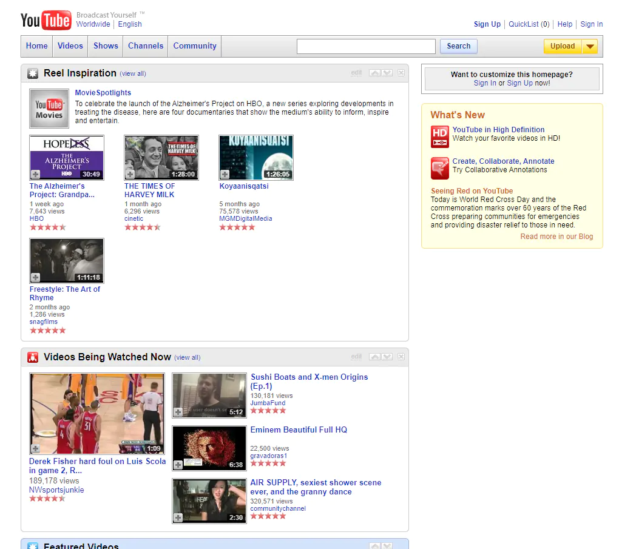Click the search input field

366,46
